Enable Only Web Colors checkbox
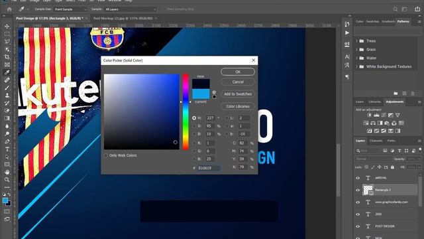The height and width of the screenshot is (239, 424). 106,155
